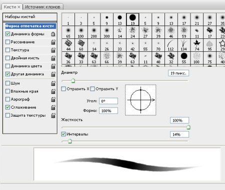This screenshot has width=225, height=190.
Task: Click the Интервалы value field 14%
Action: [x=179, y=135]
